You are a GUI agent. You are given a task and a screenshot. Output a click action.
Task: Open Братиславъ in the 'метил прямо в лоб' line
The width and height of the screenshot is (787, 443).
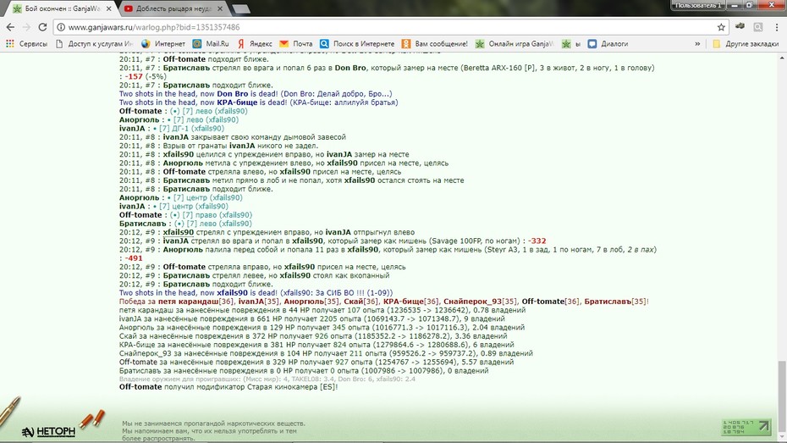point(186,180)
